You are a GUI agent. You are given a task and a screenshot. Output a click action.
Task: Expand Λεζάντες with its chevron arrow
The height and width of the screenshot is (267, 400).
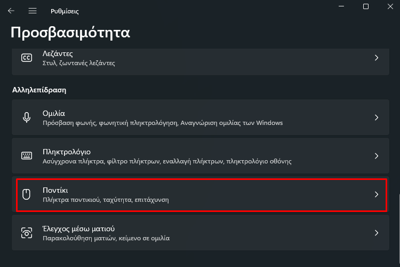(x=376, y=58)
